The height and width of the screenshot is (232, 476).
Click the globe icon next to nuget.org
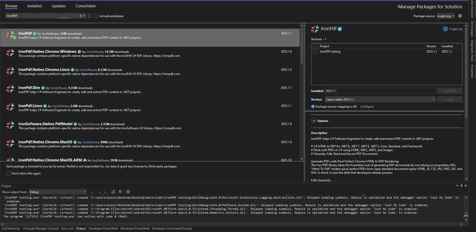point(445,29)
